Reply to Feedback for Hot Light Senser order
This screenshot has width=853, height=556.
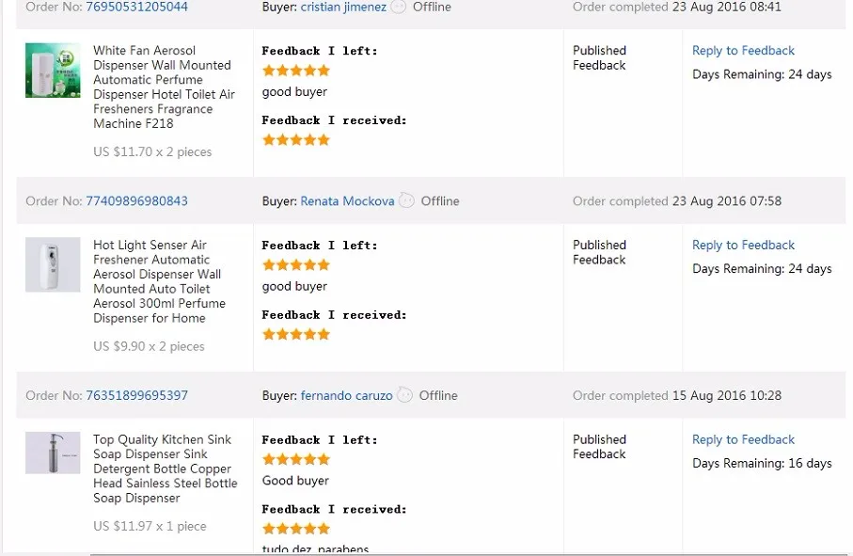tap(743, 246)
